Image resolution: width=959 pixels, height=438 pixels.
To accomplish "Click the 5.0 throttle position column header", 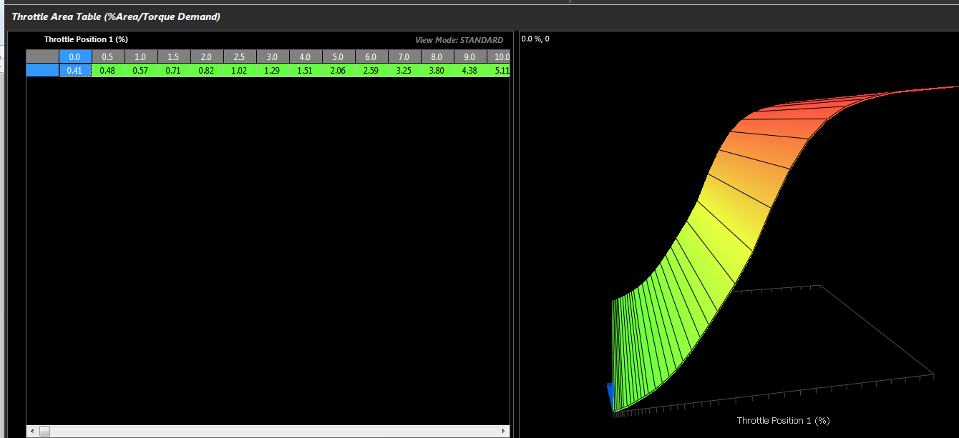I will coord(339,56).
